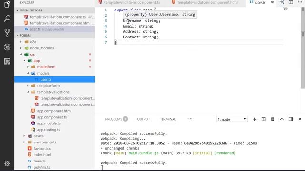Image resolution: width=305 pixels, height=171 pixels.
Task: Maximize the panel with up chevron
Action: coord(282,119)
